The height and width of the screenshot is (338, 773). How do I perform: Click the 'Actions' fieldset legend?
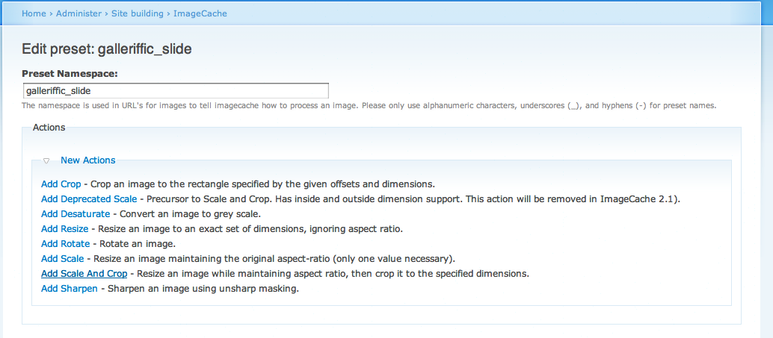[49, 128]
